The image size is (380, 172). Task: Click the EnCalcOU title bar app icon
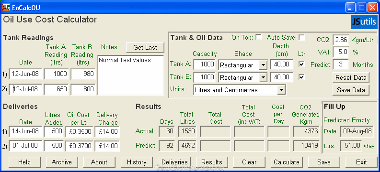point(6,7)
